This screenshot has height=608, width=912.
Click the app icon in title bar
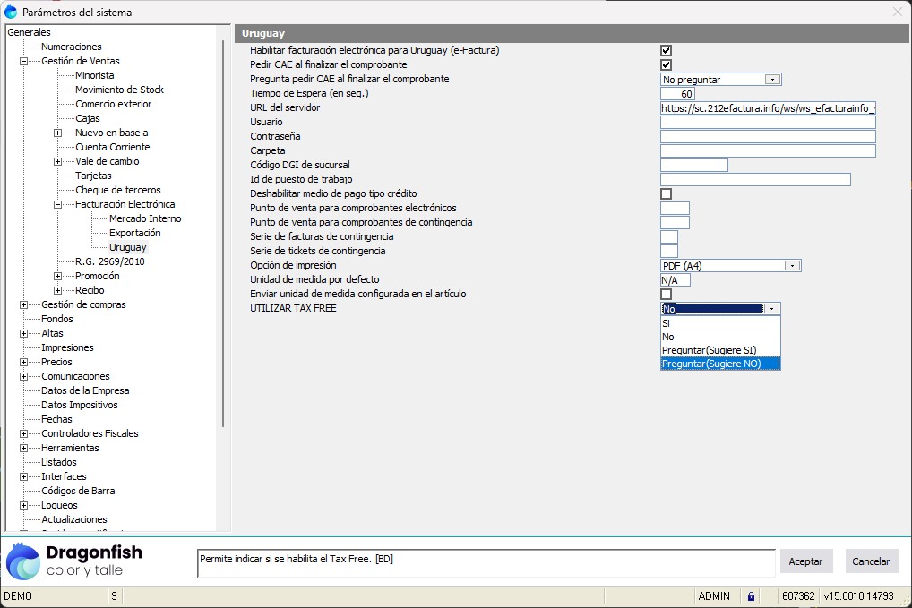11,12
